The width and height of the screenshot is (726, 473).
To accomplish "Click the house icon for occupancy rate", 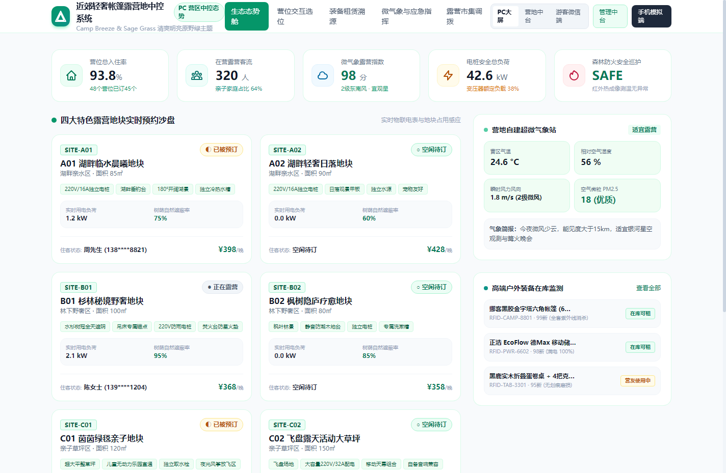I will tap(71, 75).
